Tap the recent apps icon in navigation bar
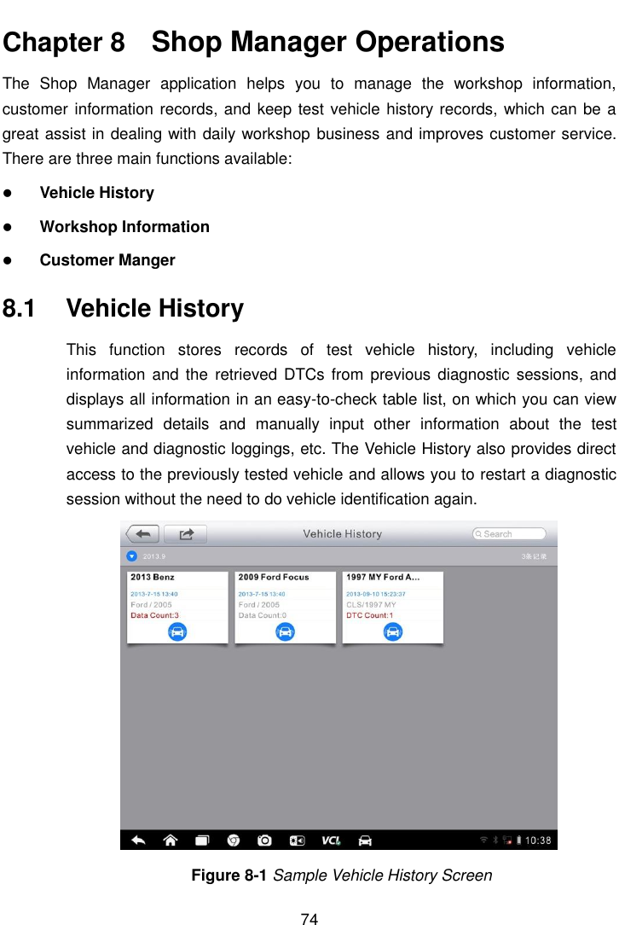The image size is (619, 925). tap(202, 840)
